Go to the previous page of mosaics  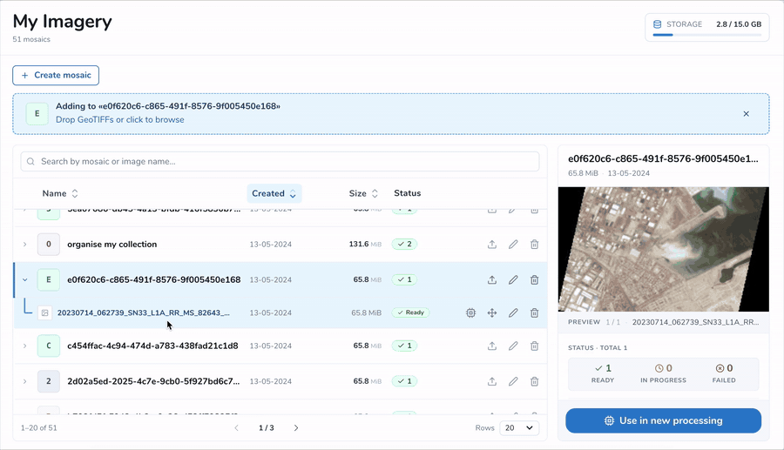pyautogui.click(x=236, y=428)
